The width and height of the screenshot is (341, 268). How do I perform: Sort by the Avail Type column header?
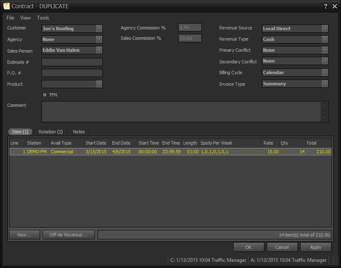[67, 143]
